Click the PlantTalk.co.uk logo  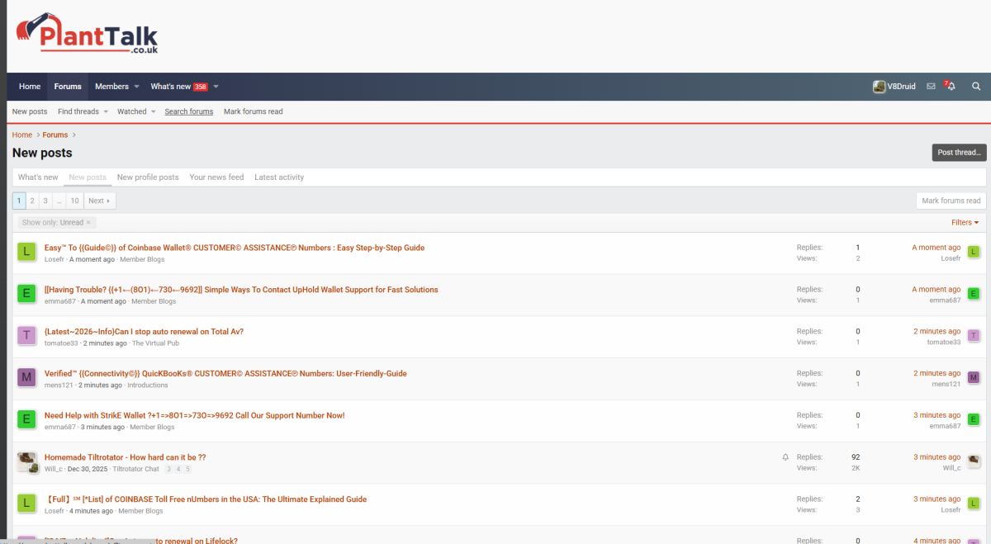click(x=87, y=34)
